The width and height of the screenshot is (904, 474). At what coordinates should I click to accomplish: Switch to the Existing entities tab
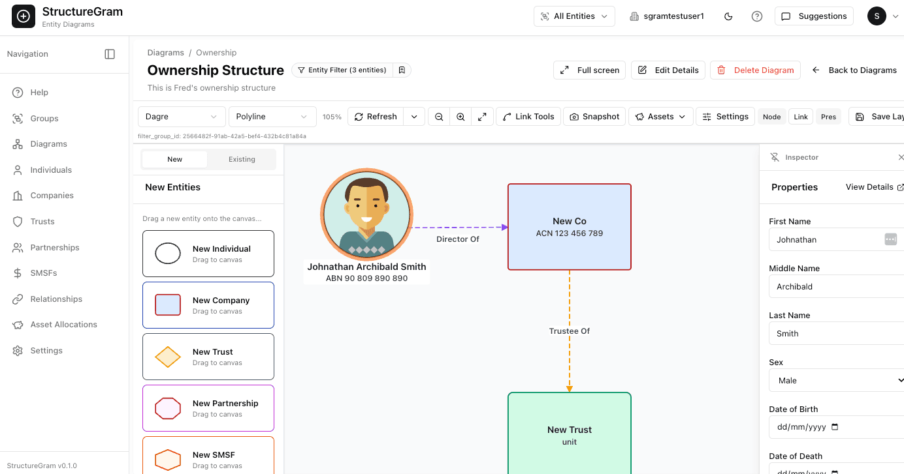click(x=242, y=158)
